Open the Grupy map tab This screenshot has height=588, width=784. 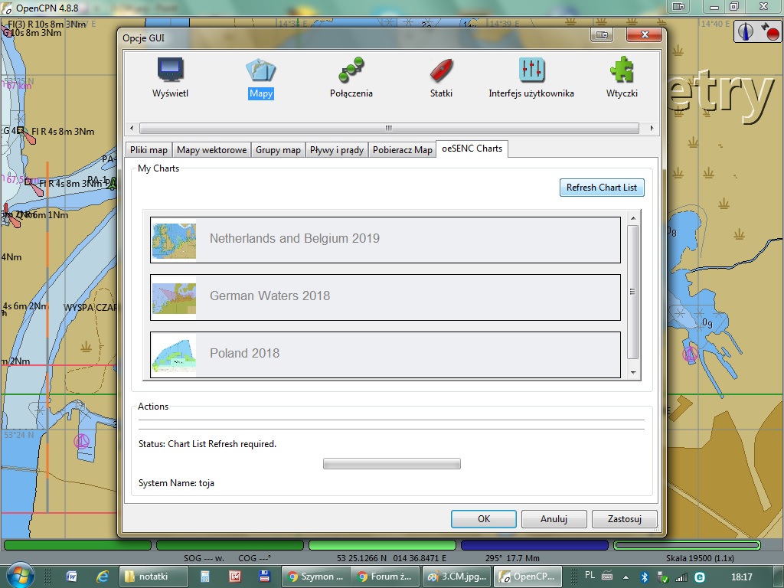[278, 150]
